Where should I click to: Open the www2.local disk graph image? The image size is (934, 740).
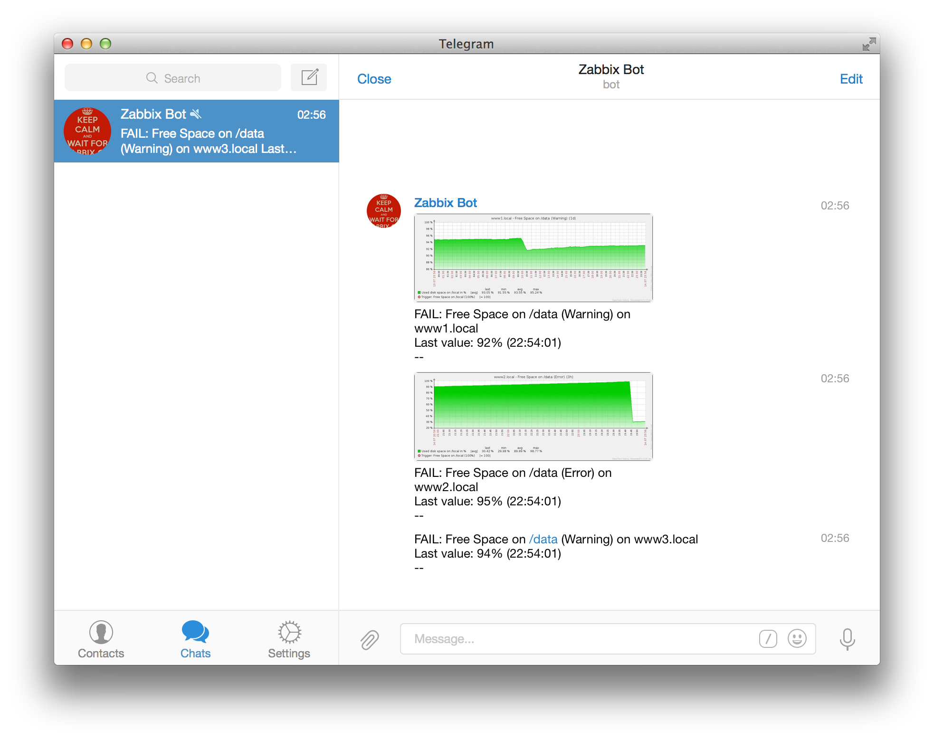[x=533, y=416]
